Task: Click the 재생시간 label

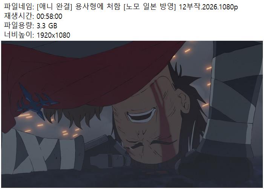Action: click(19, 16)
